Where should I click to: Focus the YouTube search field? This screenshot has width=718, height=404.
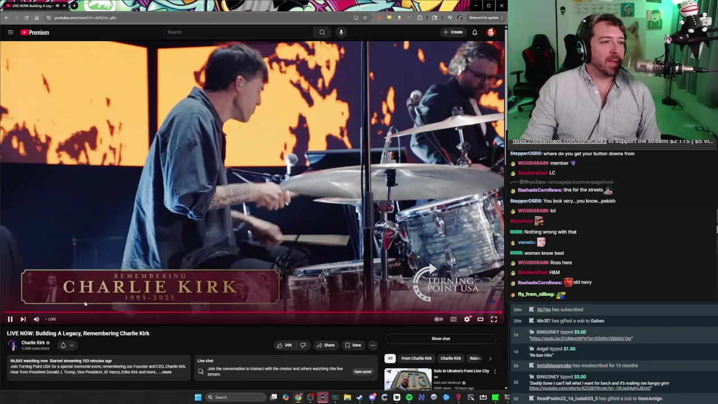238,32
